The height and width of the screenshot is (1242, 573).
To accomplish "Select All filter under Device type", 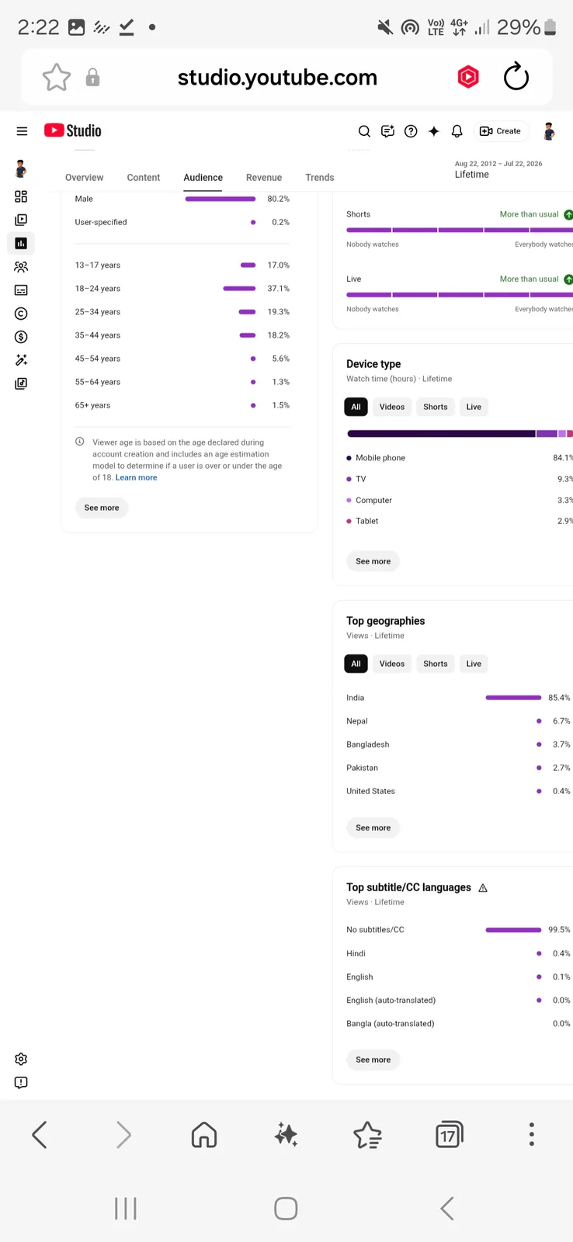I will click(x=356, y=407).
